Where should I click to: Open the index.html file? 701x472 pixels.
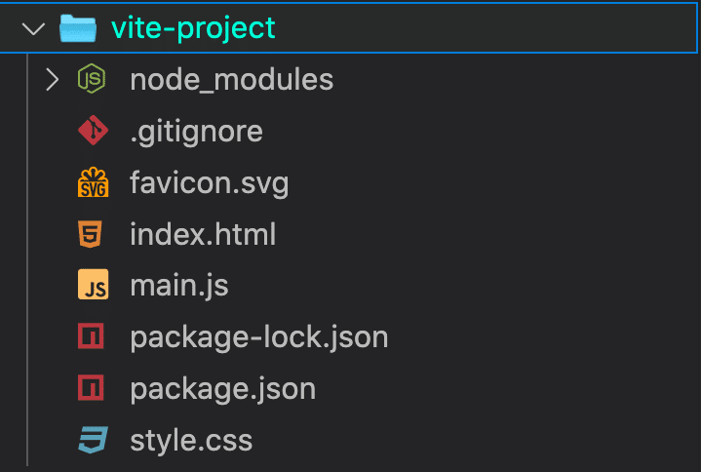click(203, 234)
